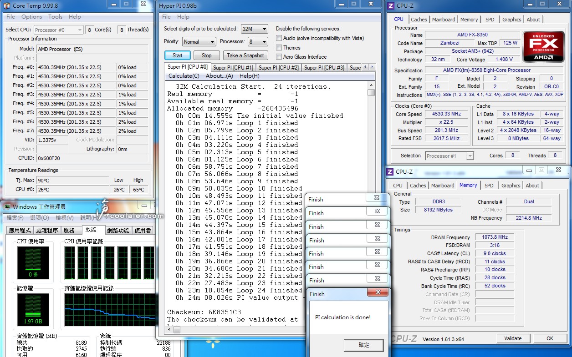Confirm the PI calculation is done dialog

coord(364,345)
